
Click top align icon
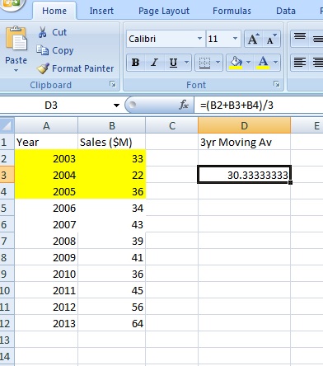pyautogui.click(x=300, y=36)
